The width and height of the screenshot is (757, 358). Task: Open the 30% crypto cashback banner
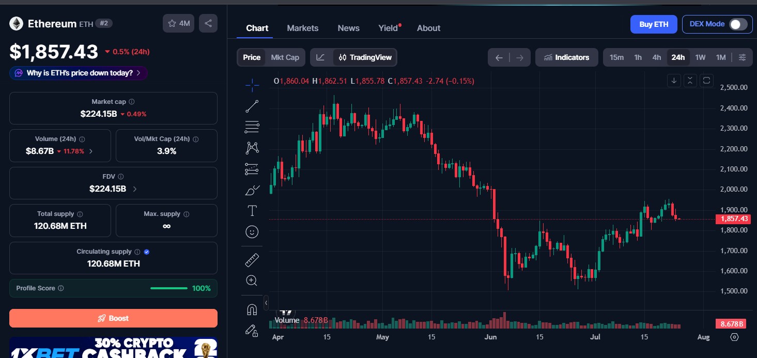[113, 348]
